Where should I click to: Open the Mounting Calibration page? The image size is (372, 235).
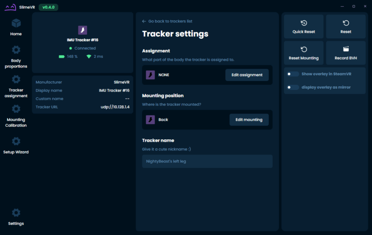16,109
